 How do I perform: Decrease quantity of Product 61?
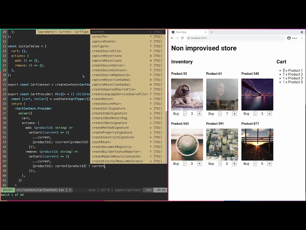220,114
